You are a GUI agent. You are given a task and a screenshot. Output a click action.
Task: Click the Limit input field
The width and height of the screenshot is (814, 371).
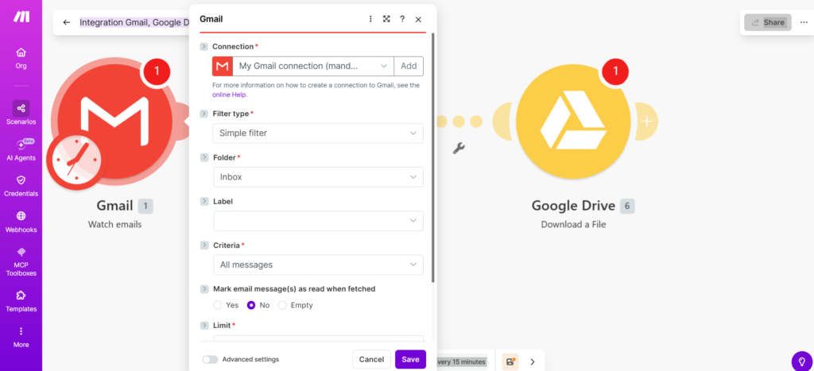coord(318,339)
